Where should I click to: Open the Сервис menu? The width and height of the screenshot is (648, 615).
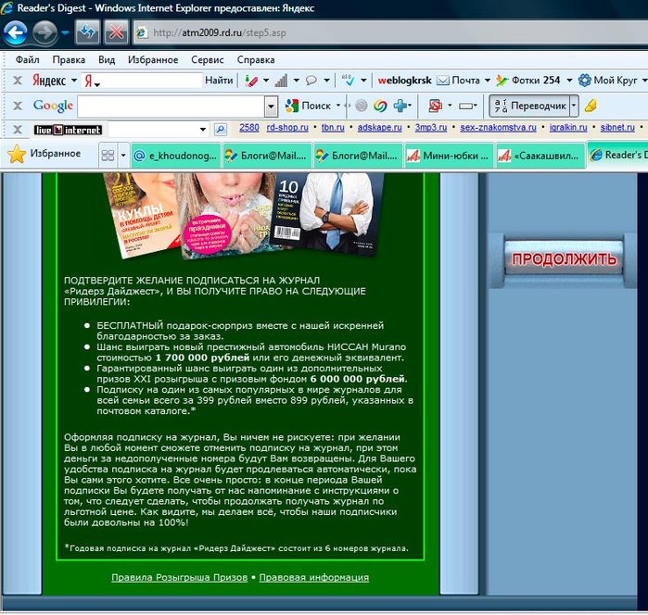(x=208, y=60)
